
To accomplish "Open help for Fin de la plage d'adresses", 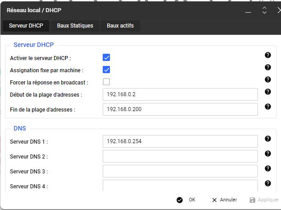I will (268, 107).
